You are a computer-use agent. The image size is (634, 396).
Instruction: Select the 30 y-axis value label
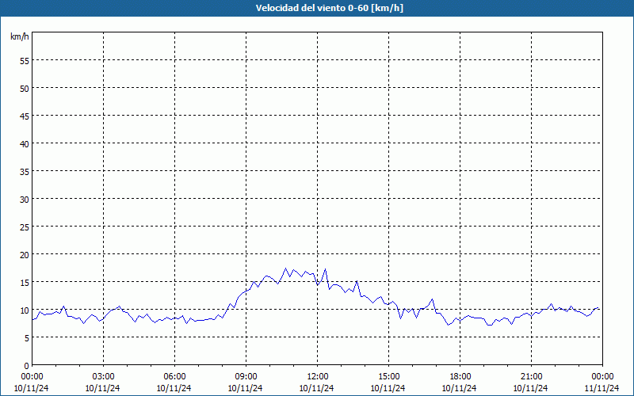pyautogui.click(x=24, y=199)
